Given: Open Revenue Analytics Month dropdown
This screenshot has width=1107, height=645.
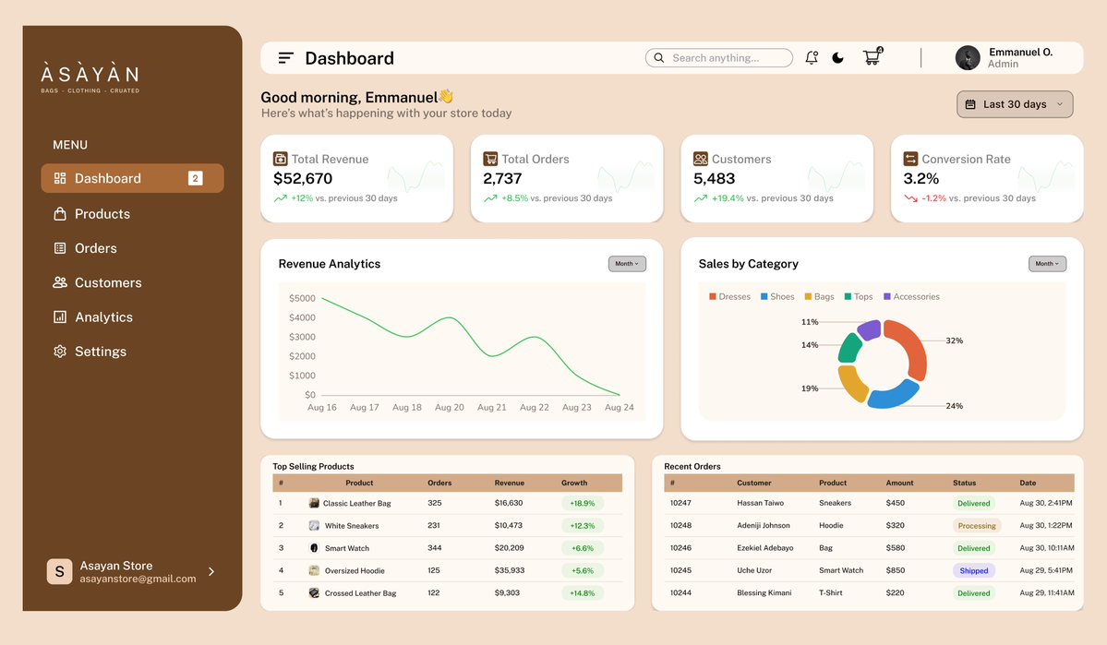Looking at the screenshot, I should pyautogui.click(x=627, y=264).
